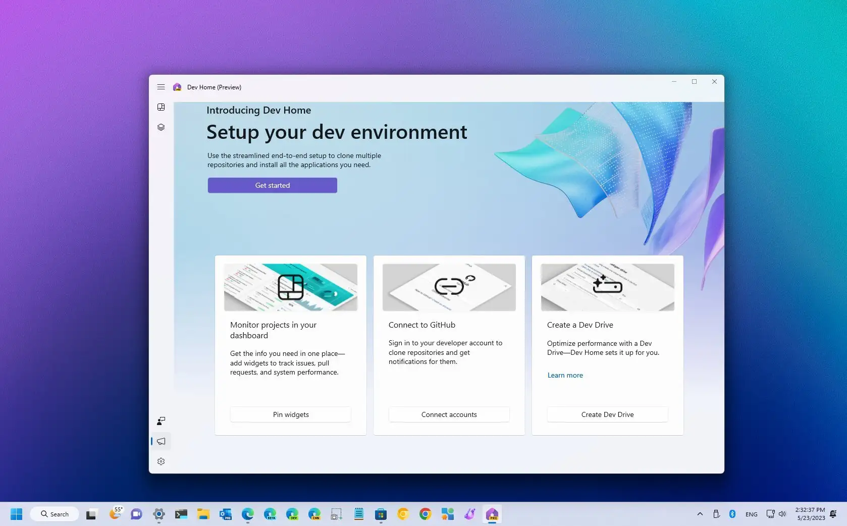Click the taskbar Search box

click(55, 514)
